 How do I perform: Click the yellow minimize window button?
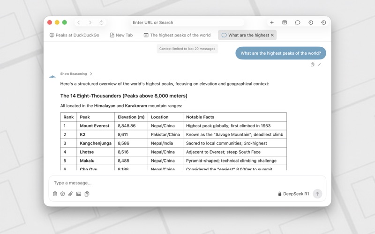click(x=57, y=22)
